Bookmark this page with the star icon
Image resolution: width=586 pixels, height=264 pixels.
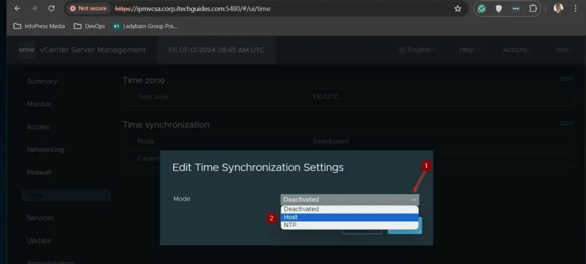coord(458,9)
